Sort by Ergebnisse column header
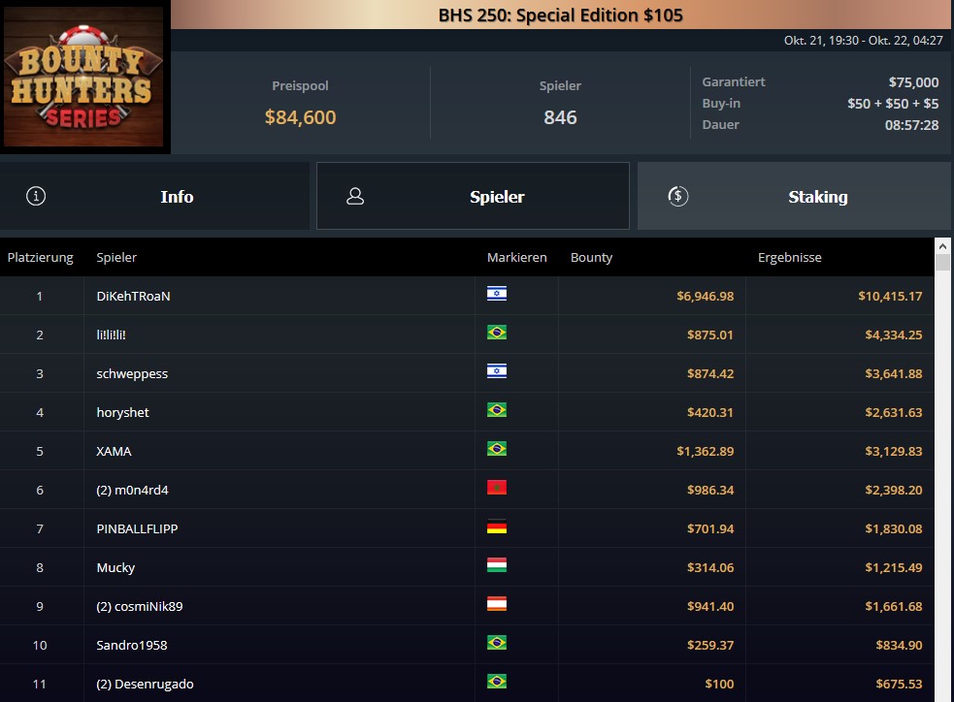Screen dimensions: 954x702 (790, 257)
